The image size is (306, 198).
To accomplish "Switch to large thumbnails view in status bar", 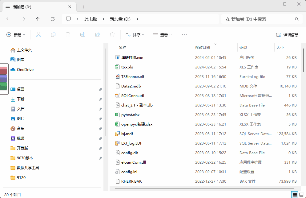I will [x=301, y=195].
